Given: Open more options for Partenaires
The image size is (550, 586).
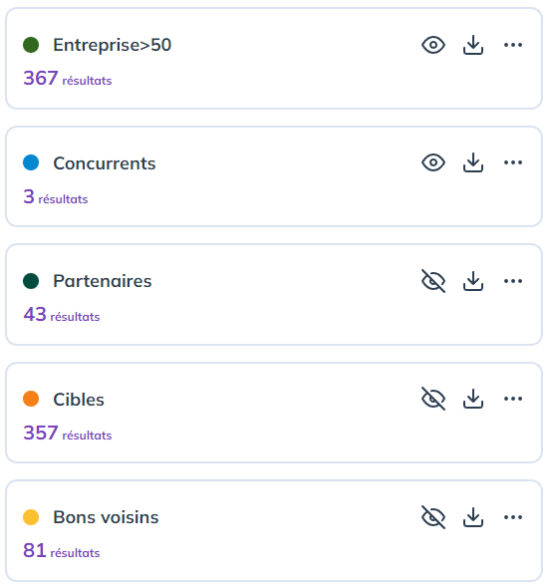Looking at the screenshot, I should pyautogui.click(x=513, y=281).
